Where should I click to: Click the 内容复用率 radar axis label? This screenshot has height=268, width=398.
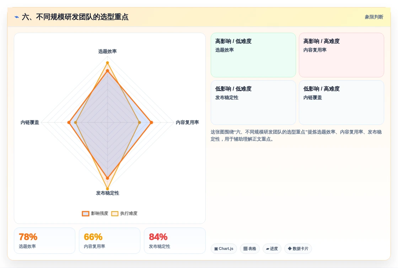tap(187, 122)
